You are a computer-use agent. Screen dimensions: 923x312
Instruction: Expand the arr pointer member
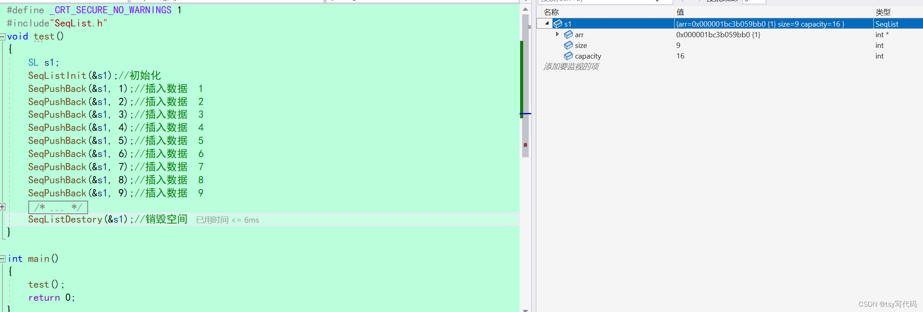(x=557, y=34)
